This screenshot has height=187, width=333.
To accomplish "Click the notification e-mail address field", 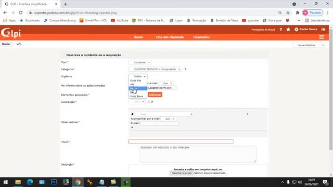I will tap(161, 88).
